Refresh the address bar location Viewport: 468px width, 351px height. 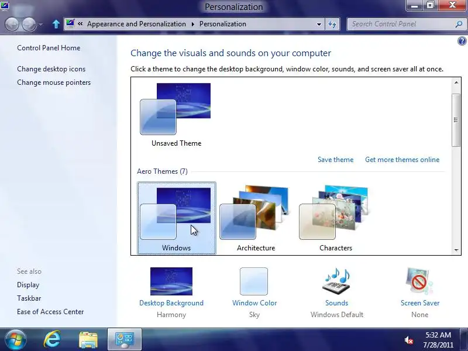[x=332, y=24]
